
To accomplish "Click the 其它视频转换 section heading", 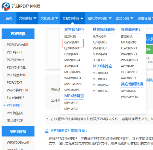I will pyautogui.click(x=104, y=29).
